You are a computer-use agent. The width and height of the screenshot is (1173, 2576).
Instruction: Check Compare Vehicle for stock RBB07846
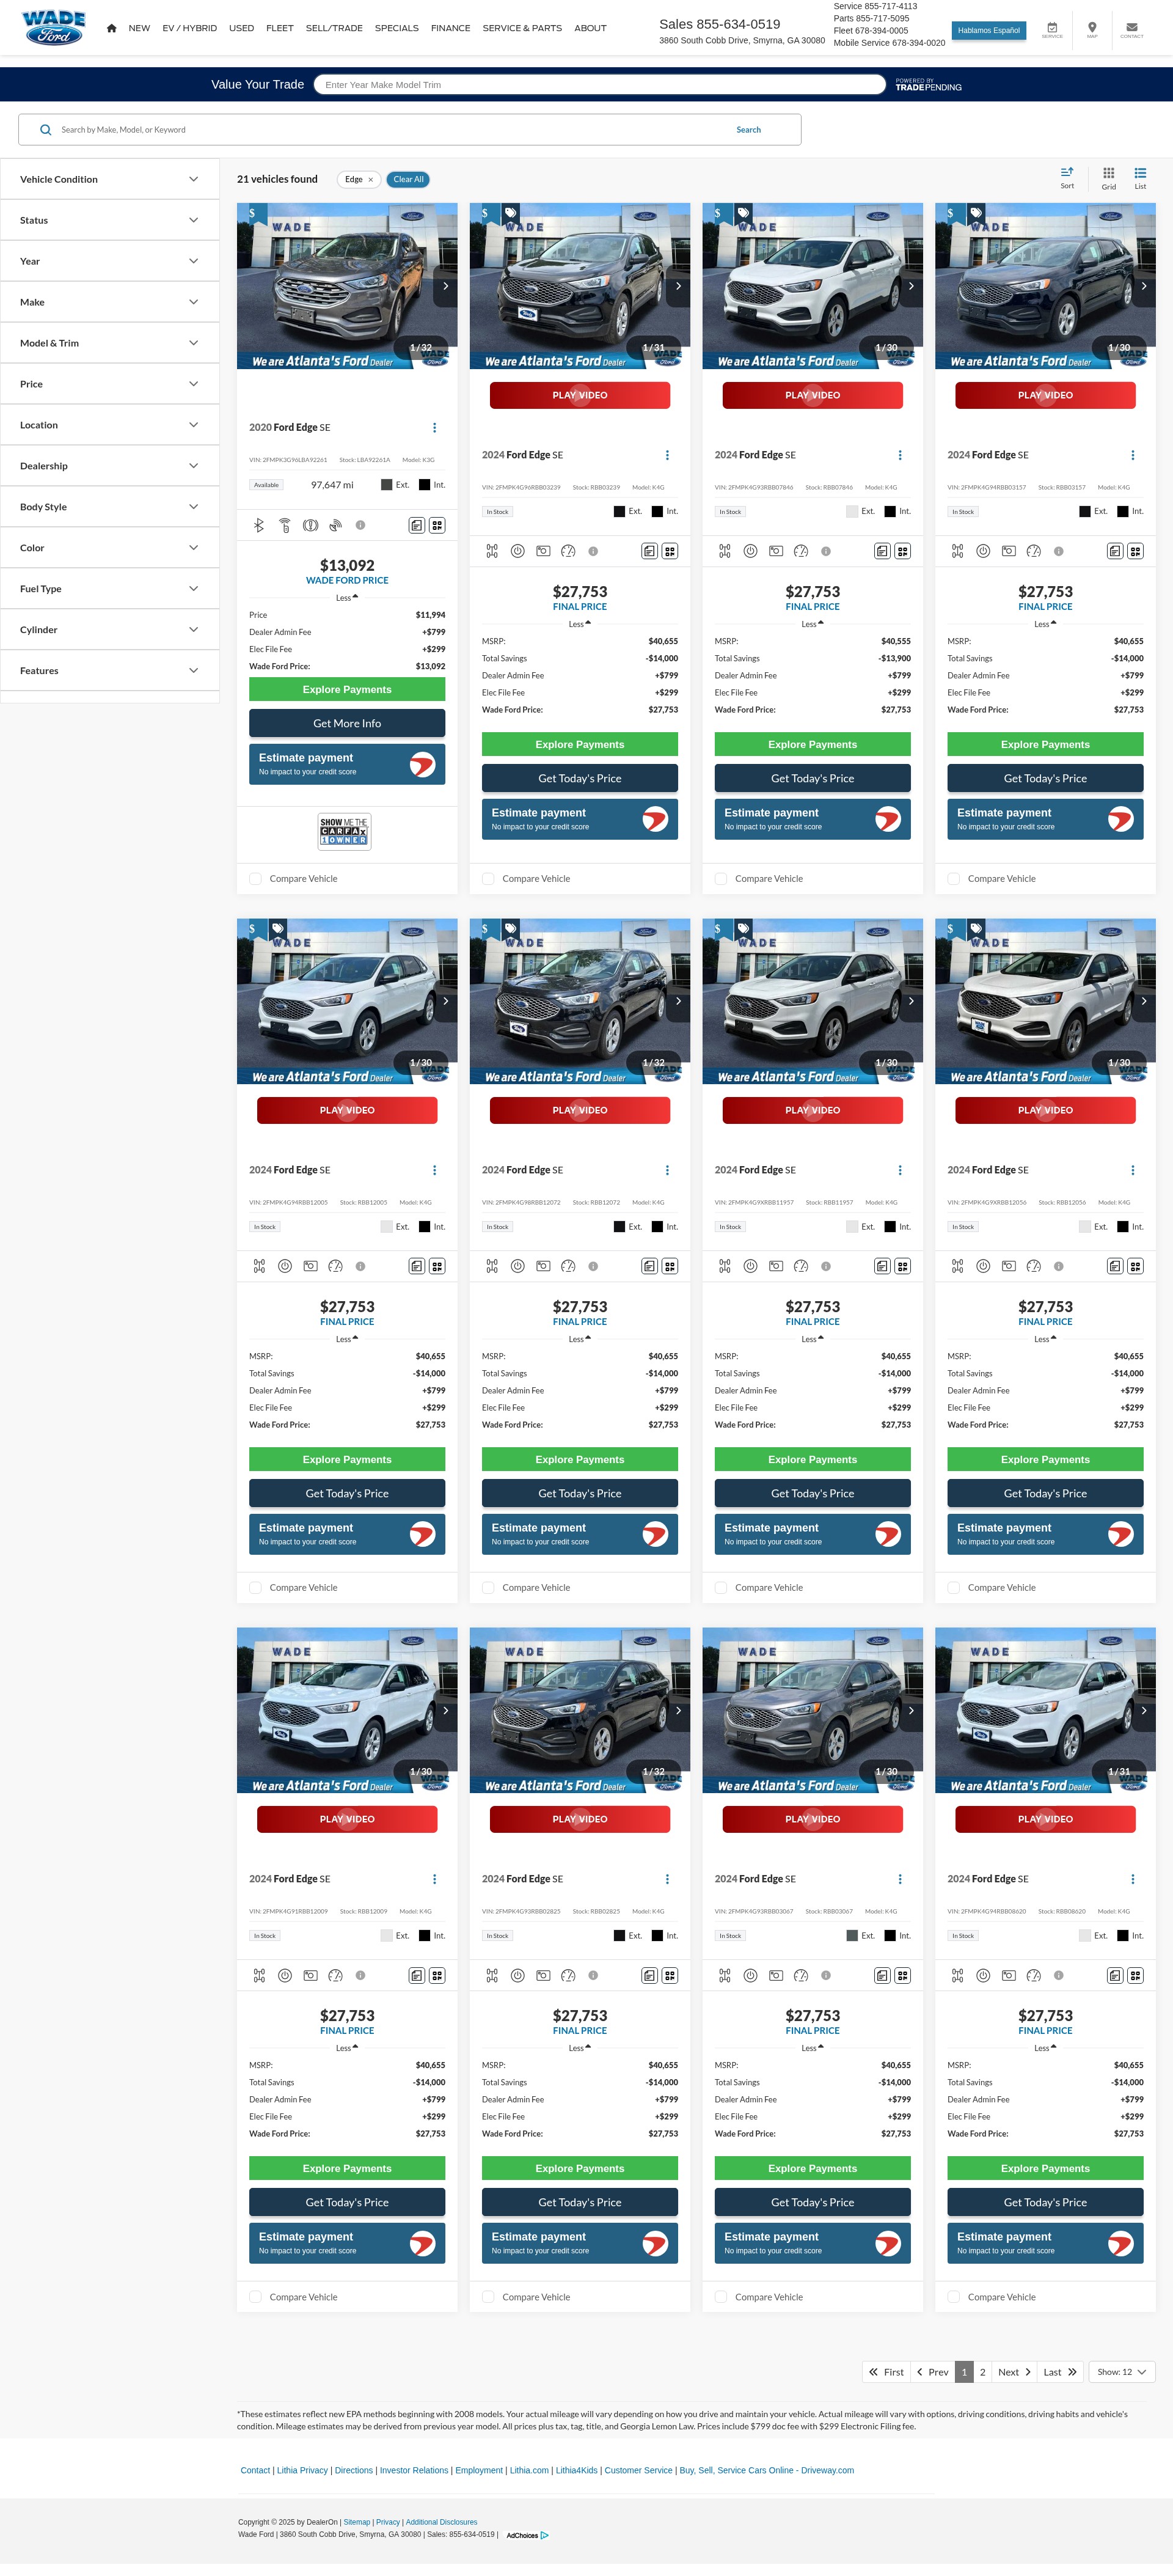[x=721, y=879]
